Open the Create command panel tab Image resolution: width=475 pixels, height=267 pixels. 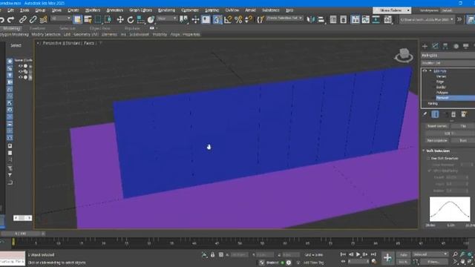pyautogui.click(x=425, y=46)
